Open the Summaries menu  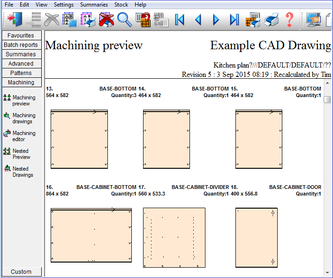point(94,5)
